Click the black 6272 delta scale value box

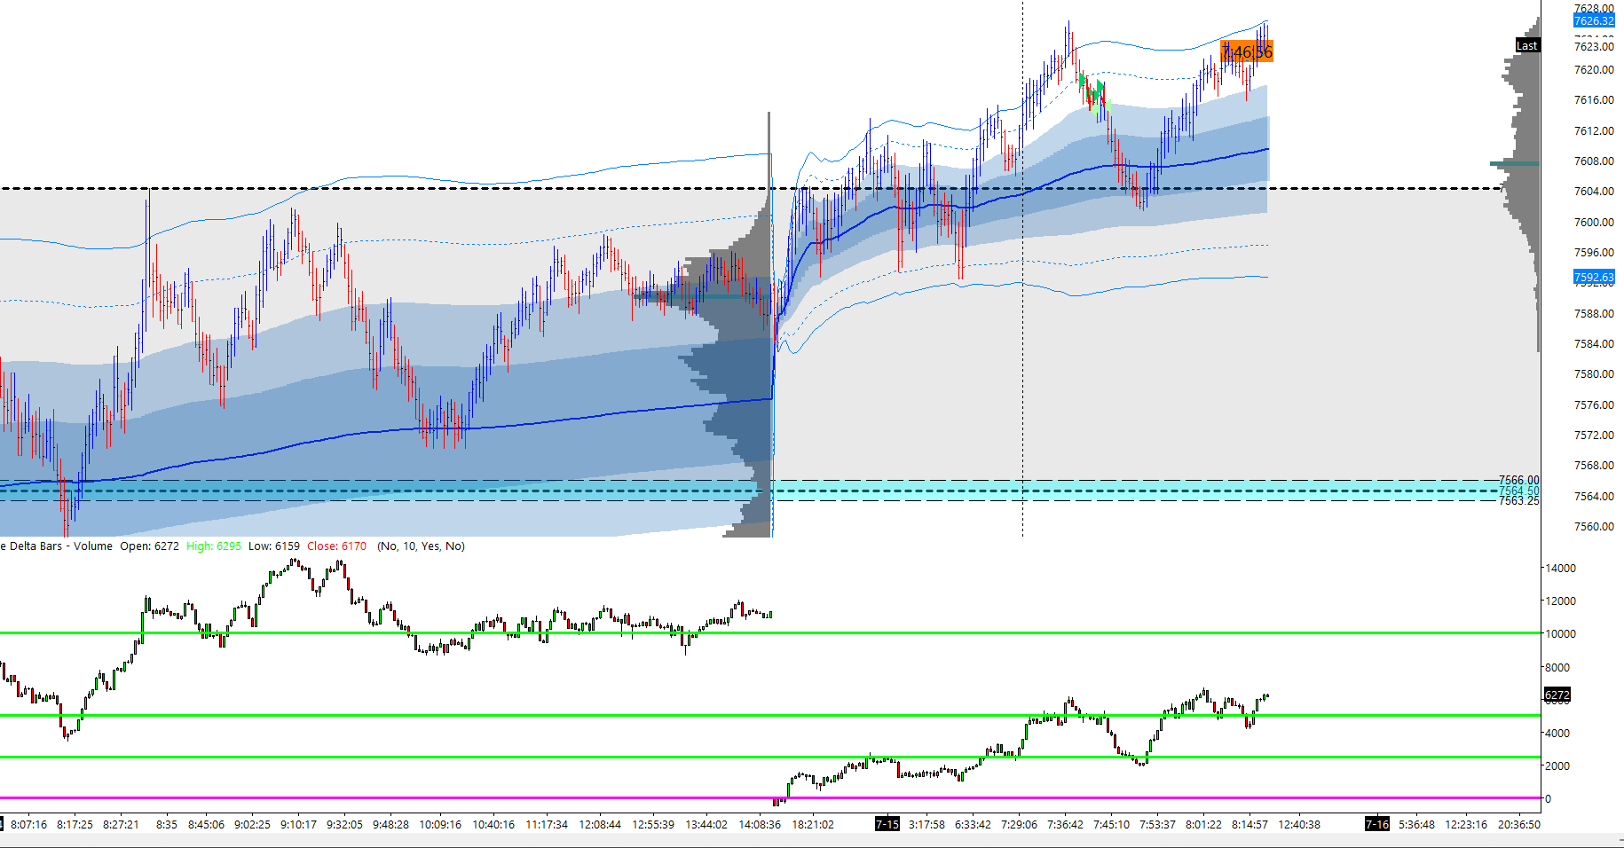click(x=1557, y=695)
